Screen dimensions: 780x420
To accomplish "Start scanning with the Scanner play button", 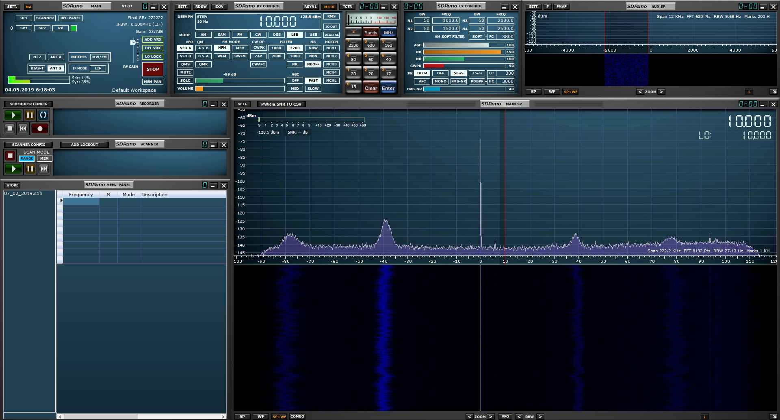I will (x=13, y=169).
